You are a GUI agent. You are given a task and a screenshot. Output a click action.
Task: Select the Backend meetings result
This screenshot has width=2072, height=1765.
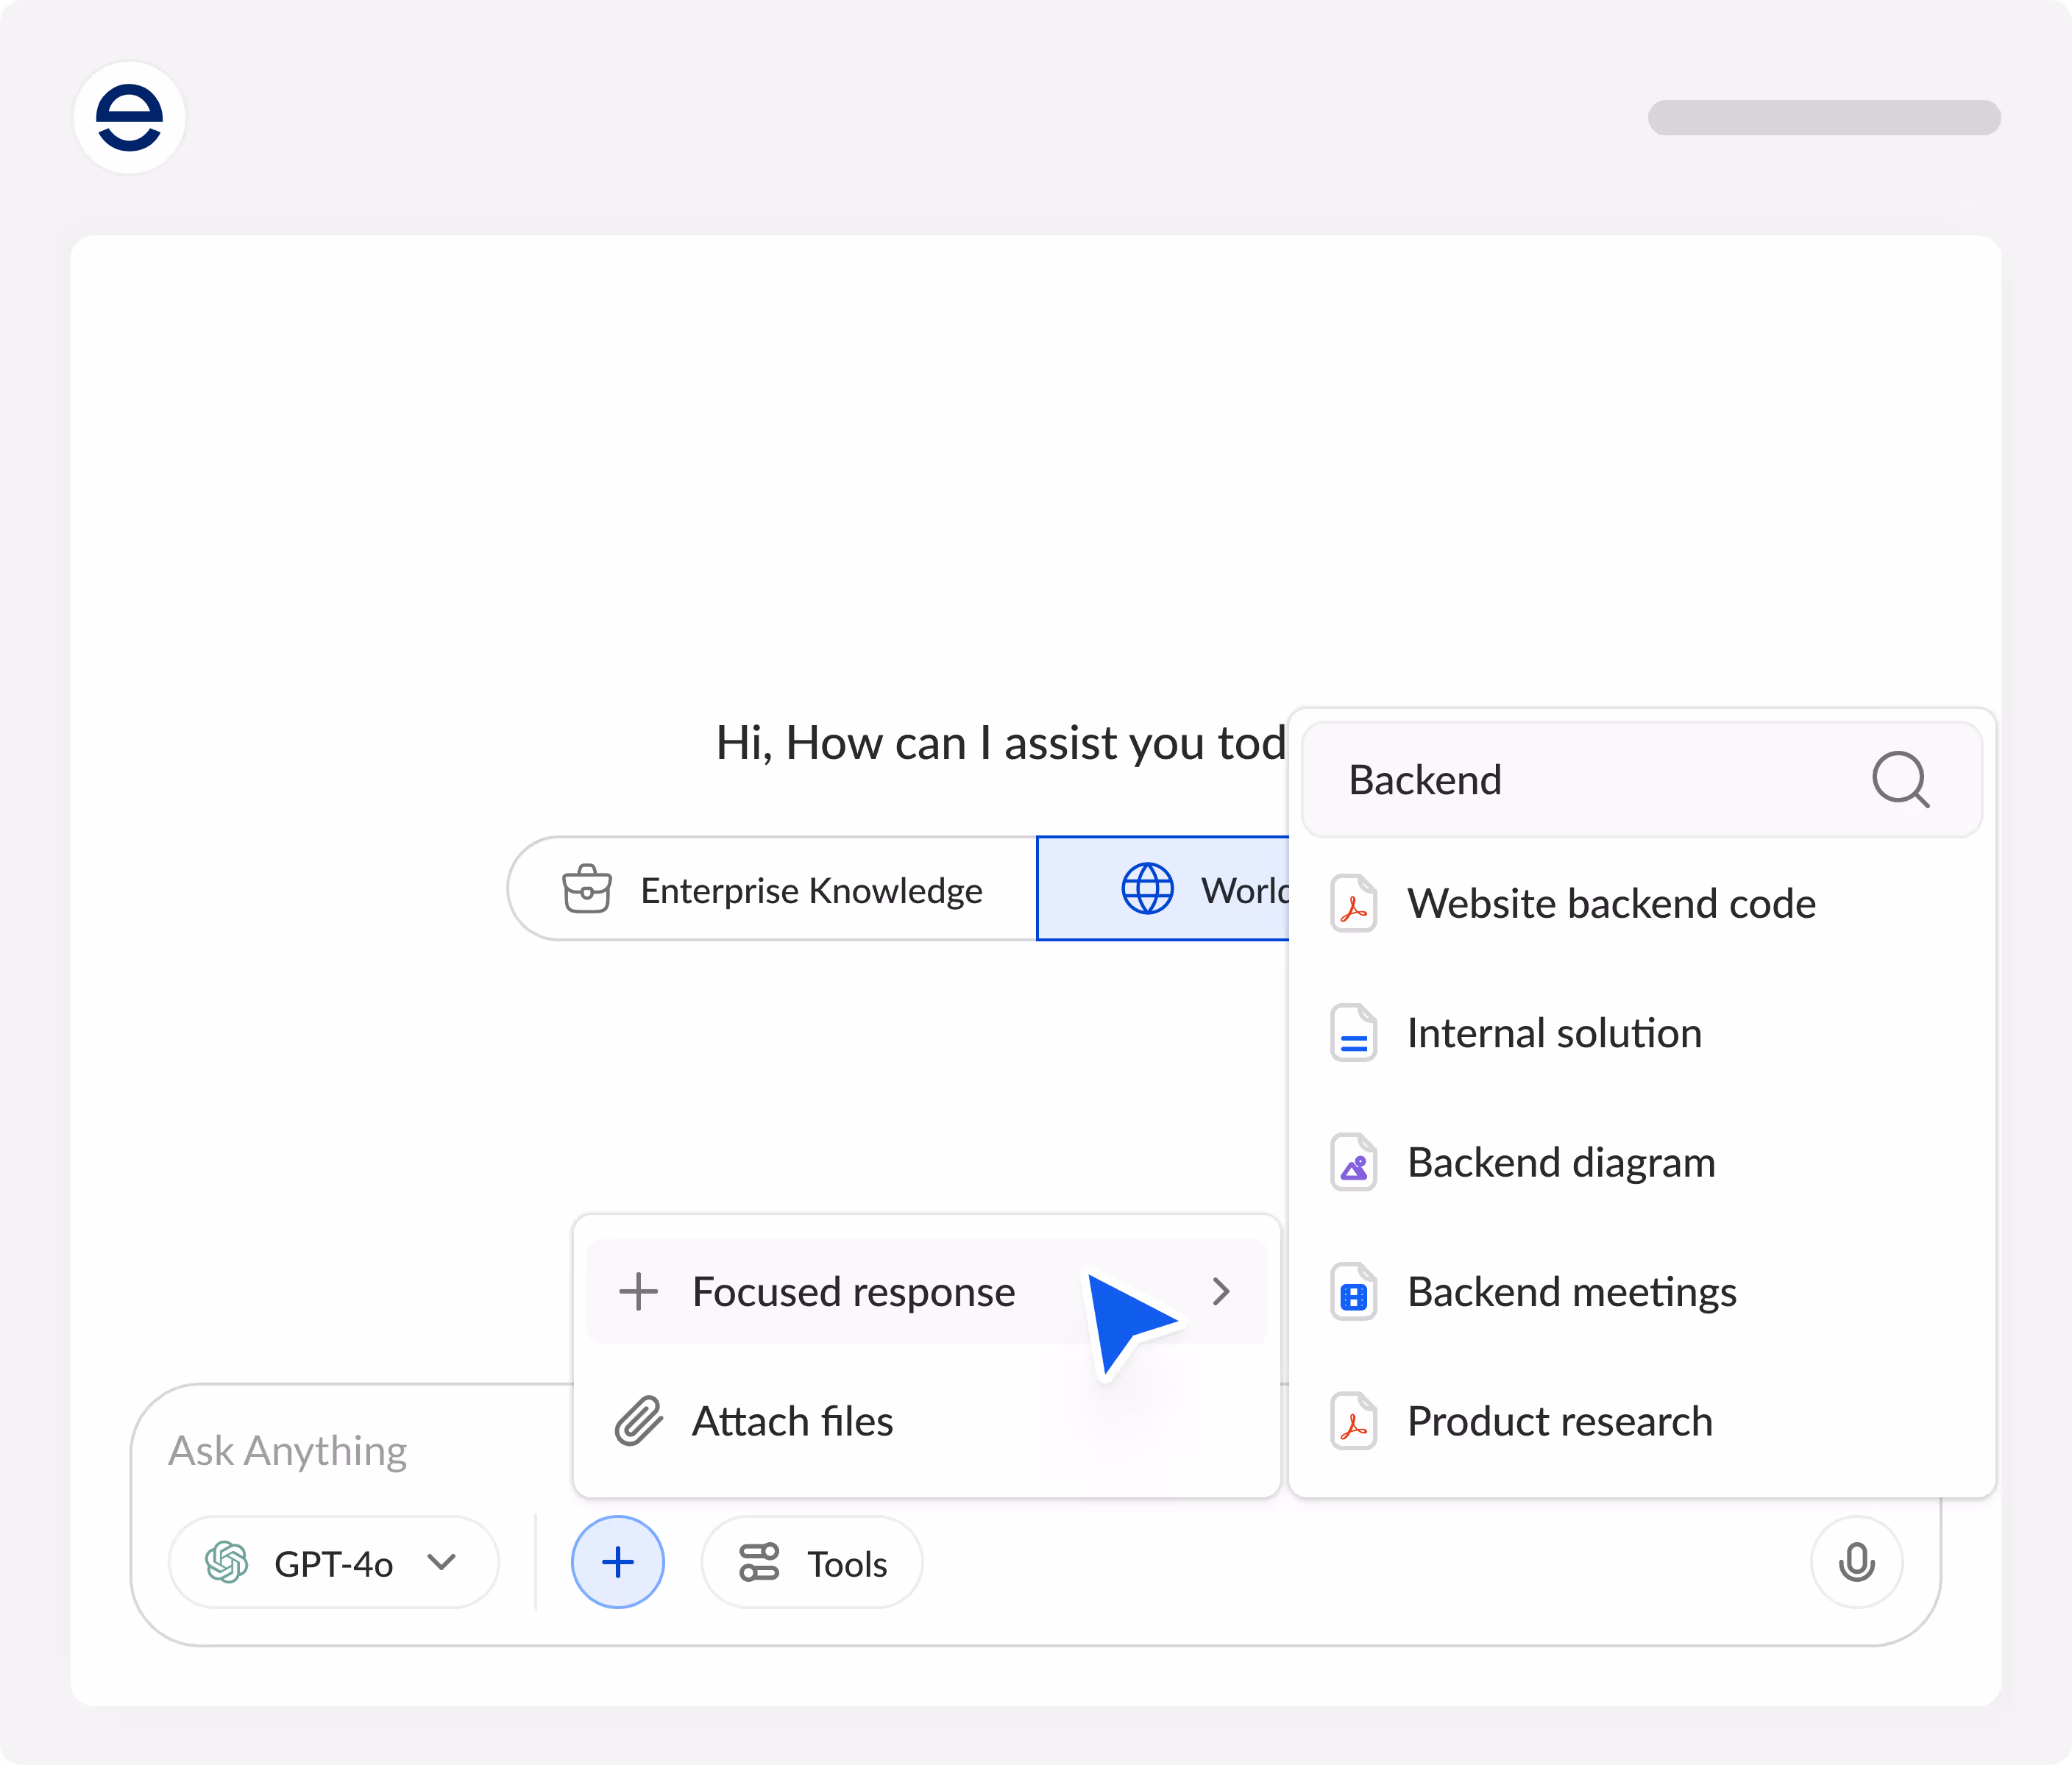[x=1571, y=1292]
